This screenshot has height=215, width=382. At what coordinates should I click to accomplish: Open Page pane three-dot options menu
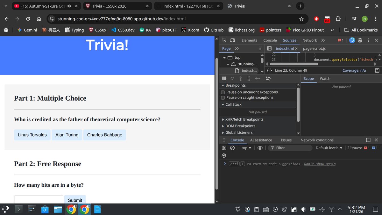click(260, 48)
